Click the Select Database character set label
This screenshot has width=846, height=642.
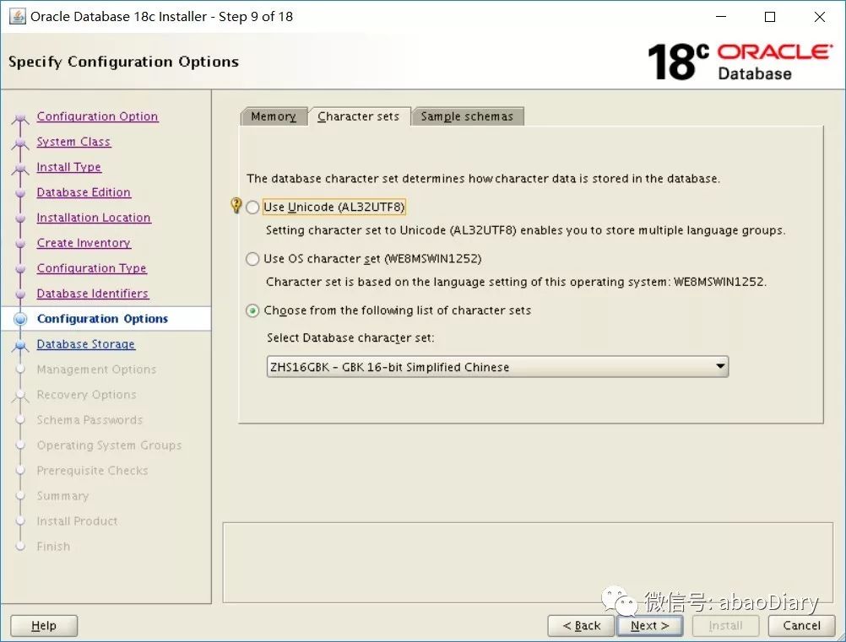click(x=350, y=338)
